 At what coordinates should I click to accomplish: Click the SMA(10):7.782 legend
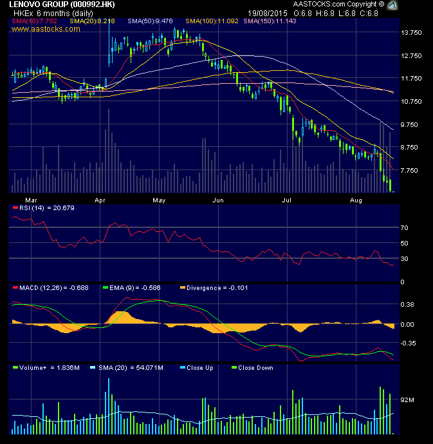point(34,21)
